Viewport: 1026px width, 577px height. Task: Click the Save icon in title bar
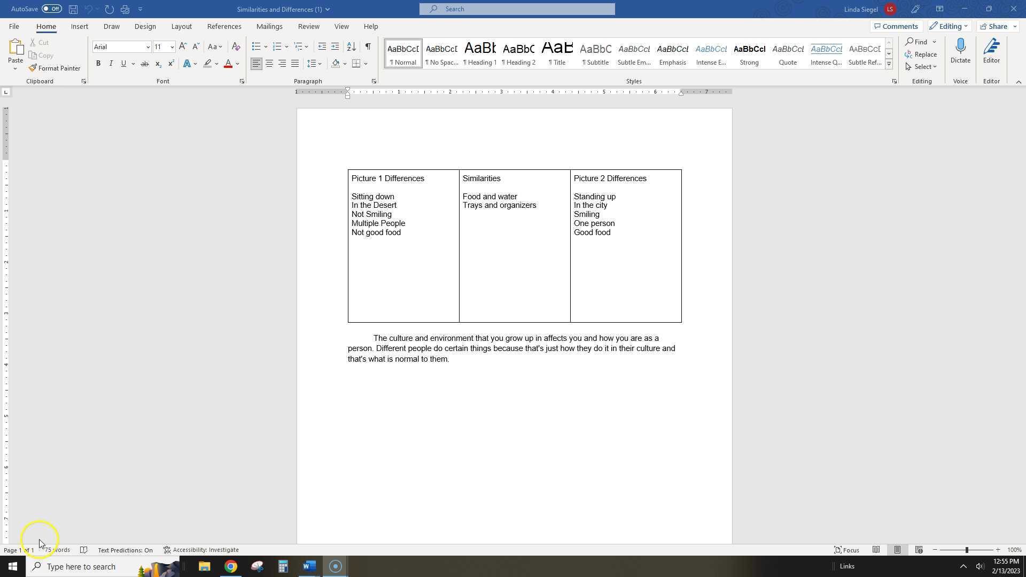73,9
